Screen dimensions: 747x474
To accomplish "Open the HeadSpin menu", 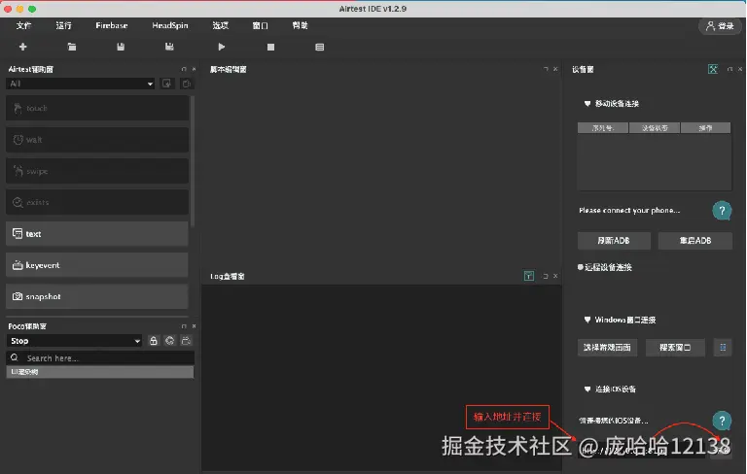I will tap(170, 25).
